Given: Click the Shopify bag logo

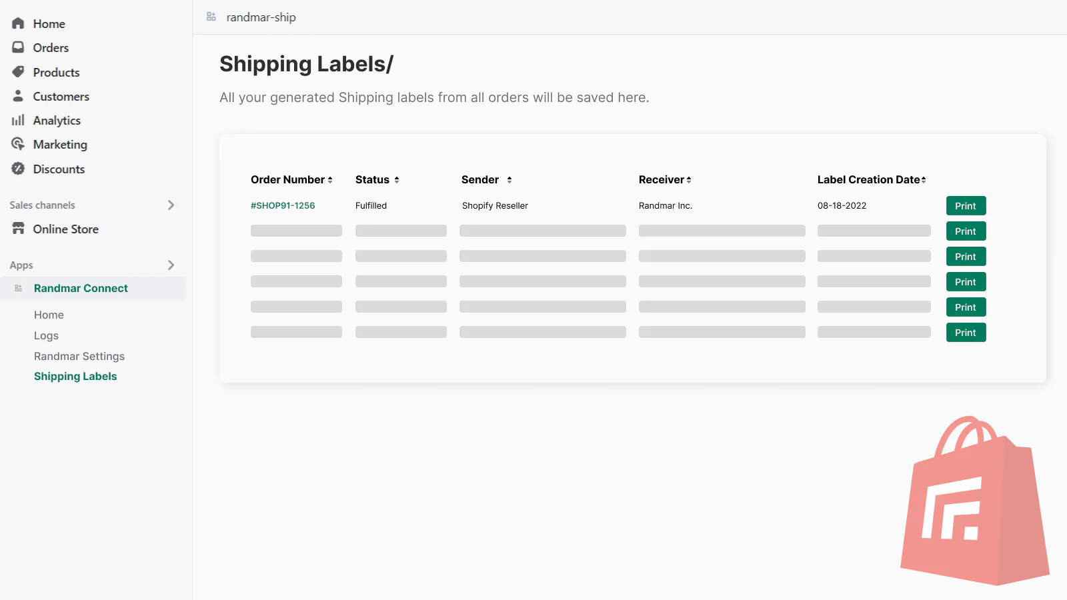Looking at the screenshot, I should 974,501.
